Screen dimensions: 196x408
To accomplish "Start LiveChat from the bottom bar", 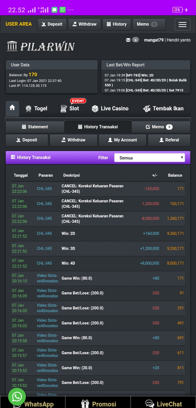I will (164, 404).
